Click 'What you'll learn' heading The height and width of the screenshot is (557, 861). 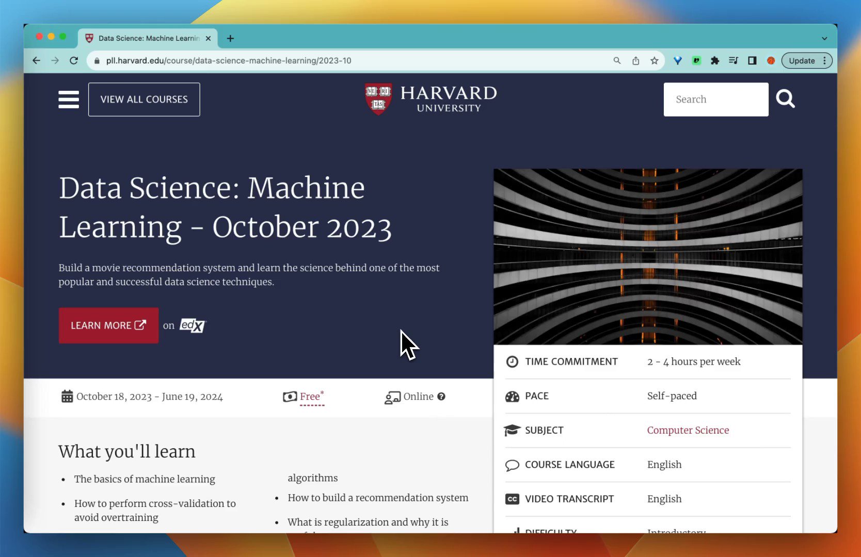[127, 452]
